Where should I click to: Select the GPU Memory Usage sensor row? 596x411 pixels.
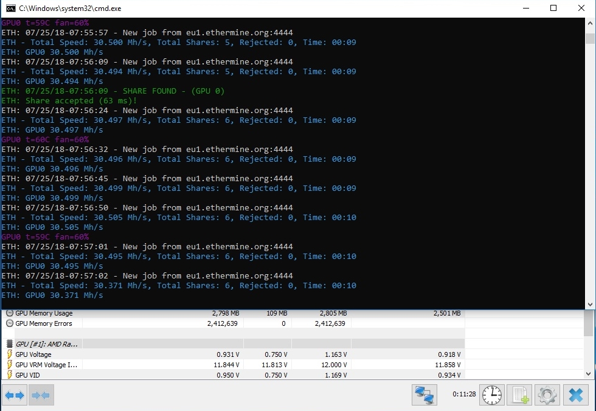43,313
